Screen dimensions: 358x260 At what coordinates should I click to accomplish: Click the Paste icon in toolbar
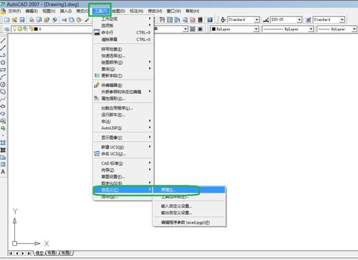coord(79,20)
